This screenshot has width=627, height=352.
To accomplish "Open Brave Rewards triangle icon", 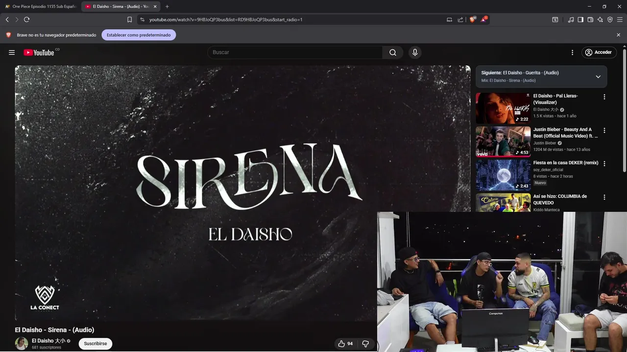I will click(484, 20).
